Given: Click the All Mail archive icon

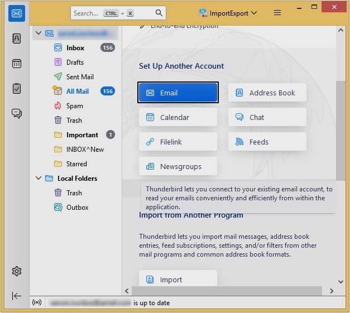Looking at the screenshot, I should coord(57,90).
